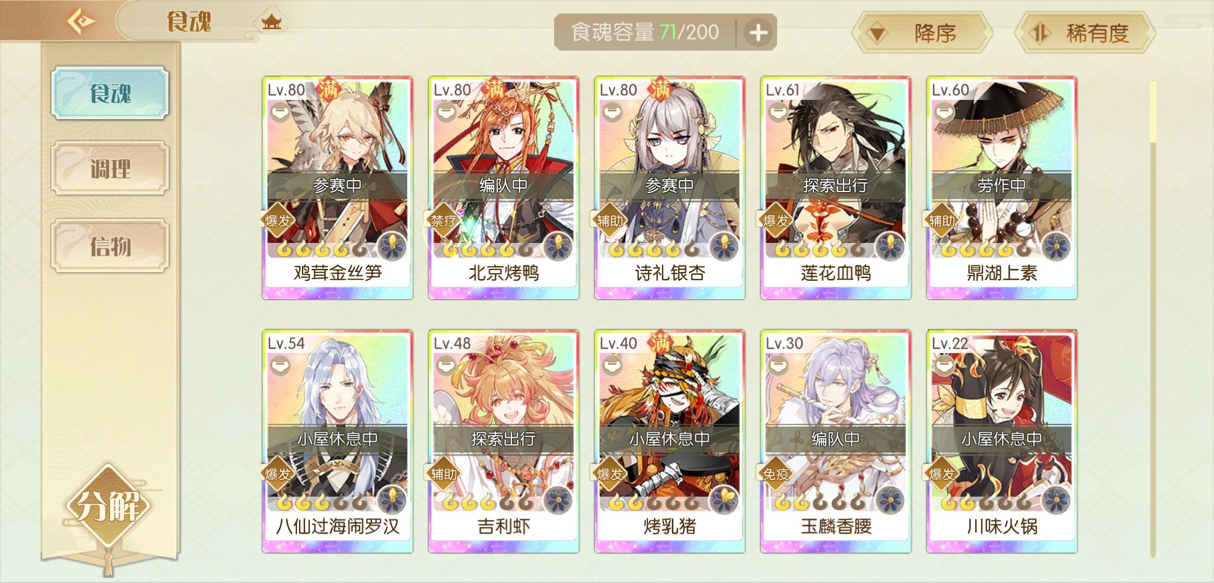The width and height of the screenshot is (1214, 583).
Task: Tap the 分解 button
Action: [x=108, y=506]
